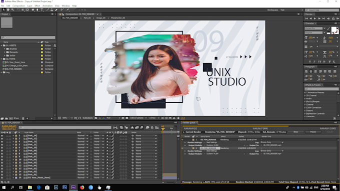
Task: Click yellow label color of 01. ASSETS
Action: (42, 46)
